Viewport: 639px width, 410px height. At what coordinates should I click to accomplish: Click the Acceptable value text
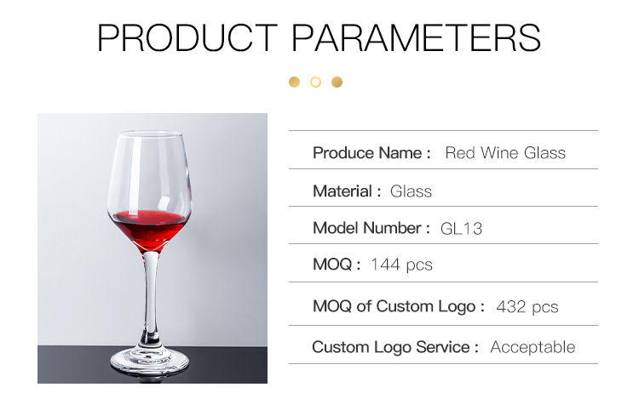532,347
